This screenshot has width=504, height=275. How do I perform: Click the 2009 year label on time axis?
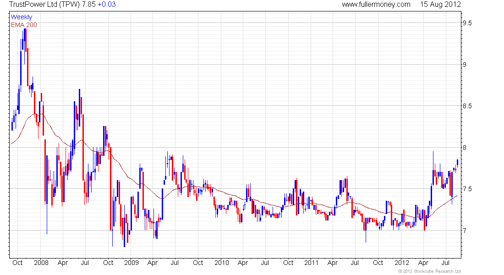131,263
